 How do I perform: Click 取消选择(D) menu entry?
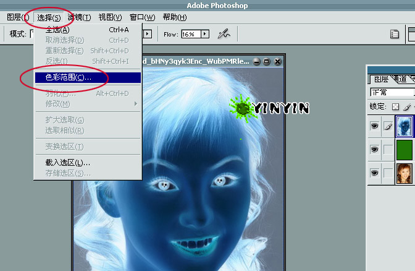(88, 40)
